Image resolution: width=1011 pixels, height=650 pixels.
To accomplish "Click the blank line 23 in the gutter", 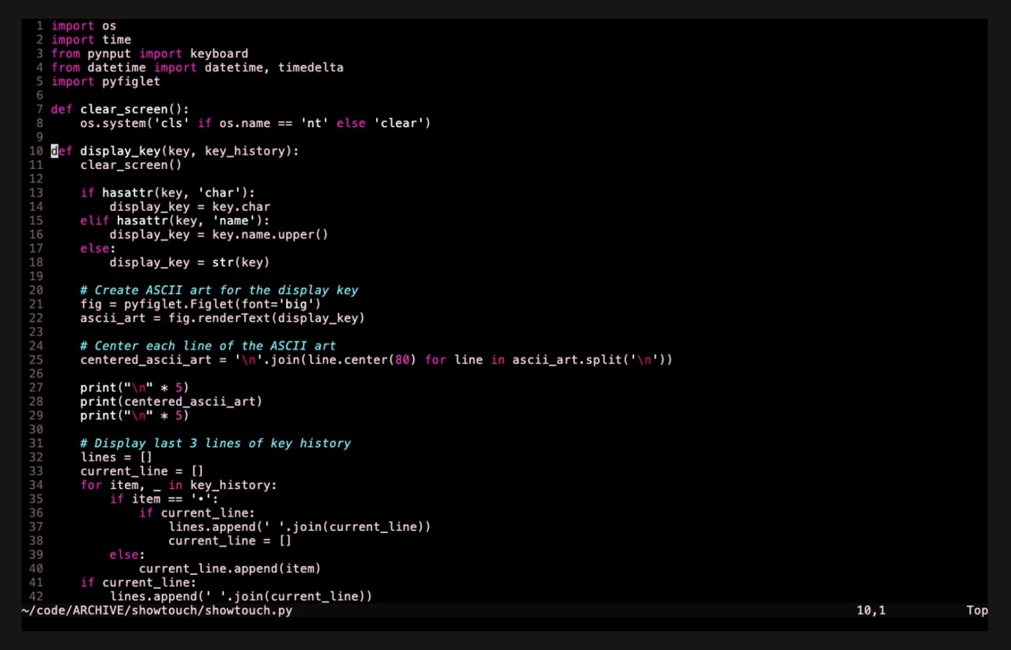I will point(36,333).
